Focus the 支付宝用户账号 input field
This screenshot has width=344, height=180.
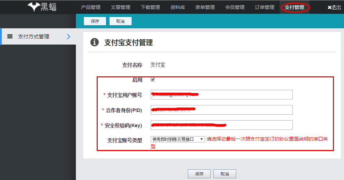222,95
